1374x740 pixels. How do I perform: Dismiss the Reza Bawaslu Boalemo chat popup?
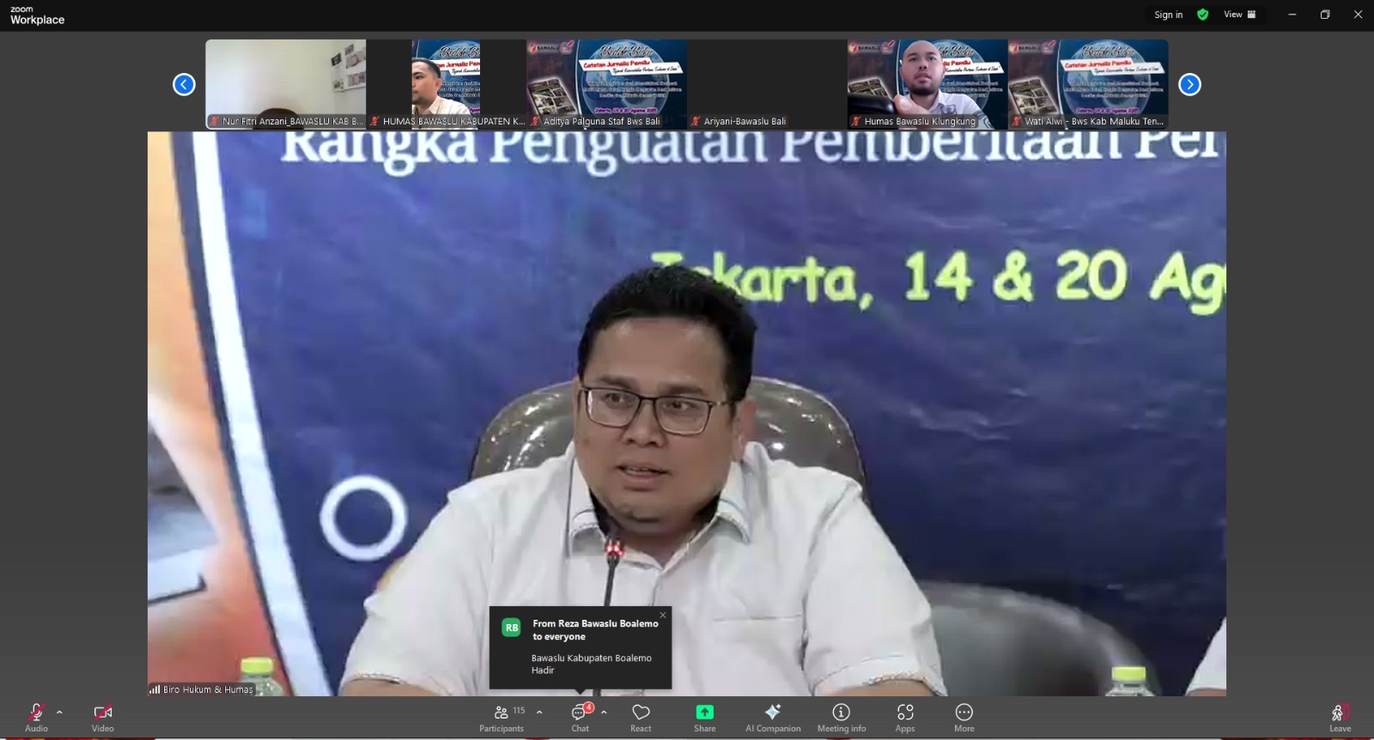click(663, 615)
